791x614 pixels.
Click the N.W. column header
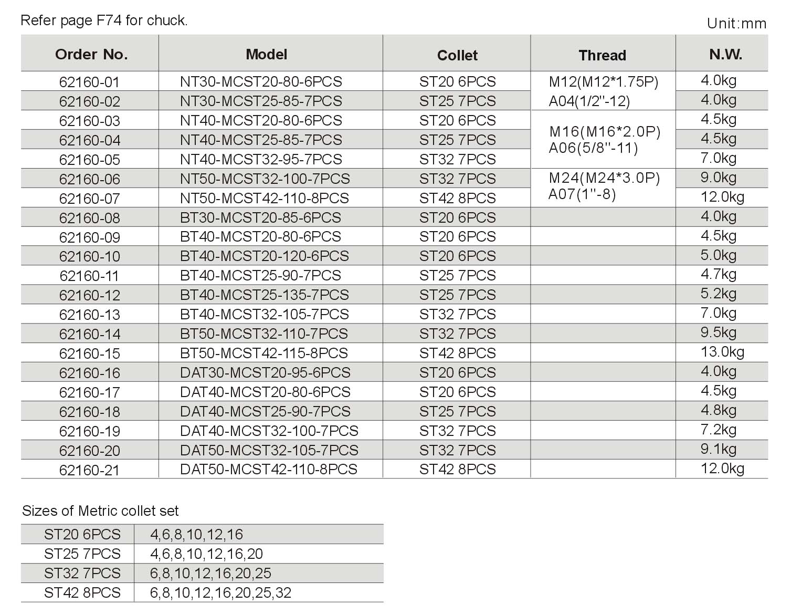[x=725, y=55]
